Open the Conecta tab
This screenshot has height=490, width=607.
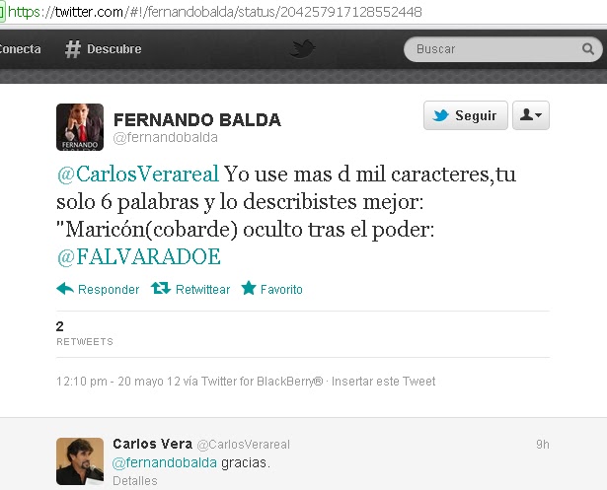(x=20, y=49)
